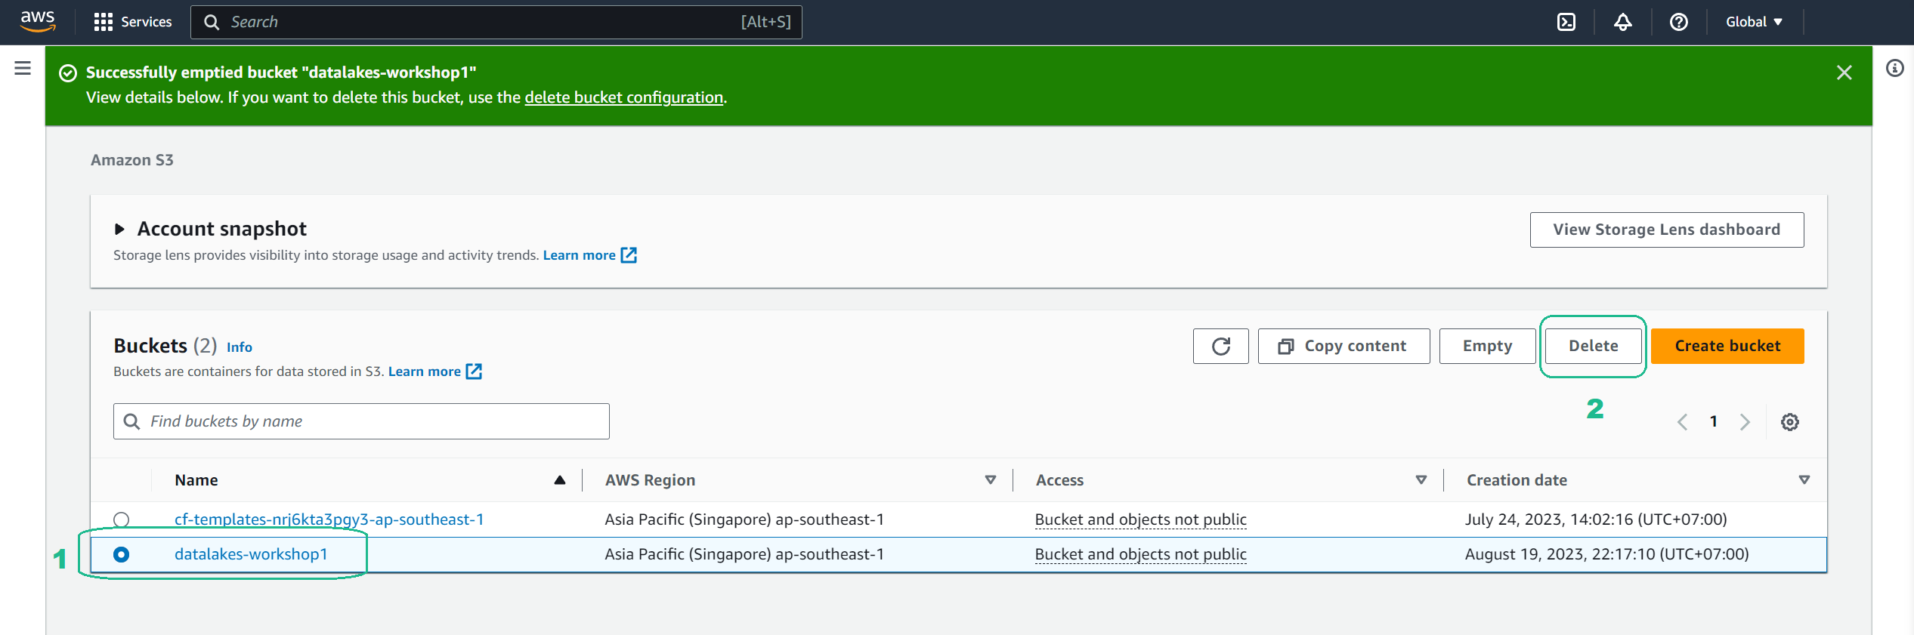Viewport: 1914px width, 635px height.
Task: Click the August 19, 2023 creation date
Action: coord(1606,554)
